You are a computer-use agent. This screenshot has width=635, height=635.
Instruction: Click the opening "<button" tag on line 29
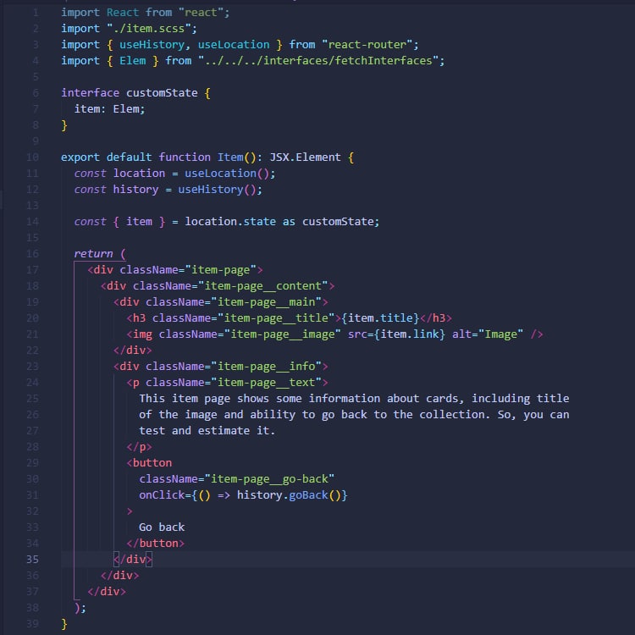[x=149, y=463]
